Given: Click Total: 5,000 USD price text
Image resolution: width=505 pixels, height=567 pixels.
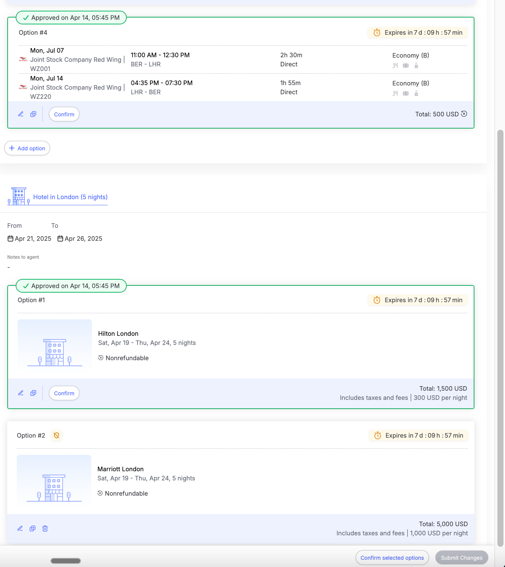Looking at the screenshot, I should pos(443,524).
